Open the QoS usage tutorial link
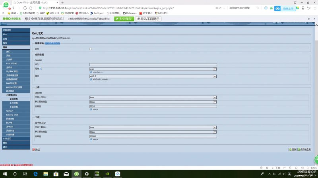The height and width of the screenshot is (178, 318). click(52, 43)
